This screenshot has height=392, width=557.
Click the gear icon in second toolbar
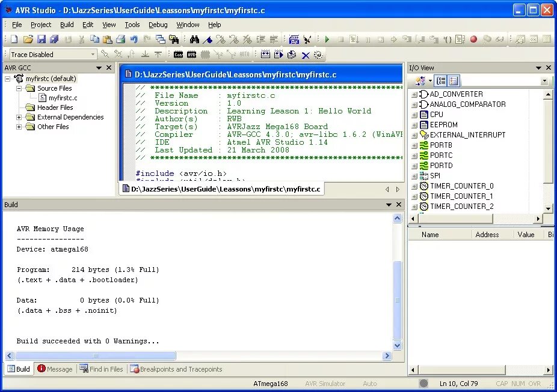tap(318, 55)
